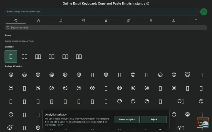Select the face savoring food emoji
This screenshot has height=132, width=212.
point(120,88)
